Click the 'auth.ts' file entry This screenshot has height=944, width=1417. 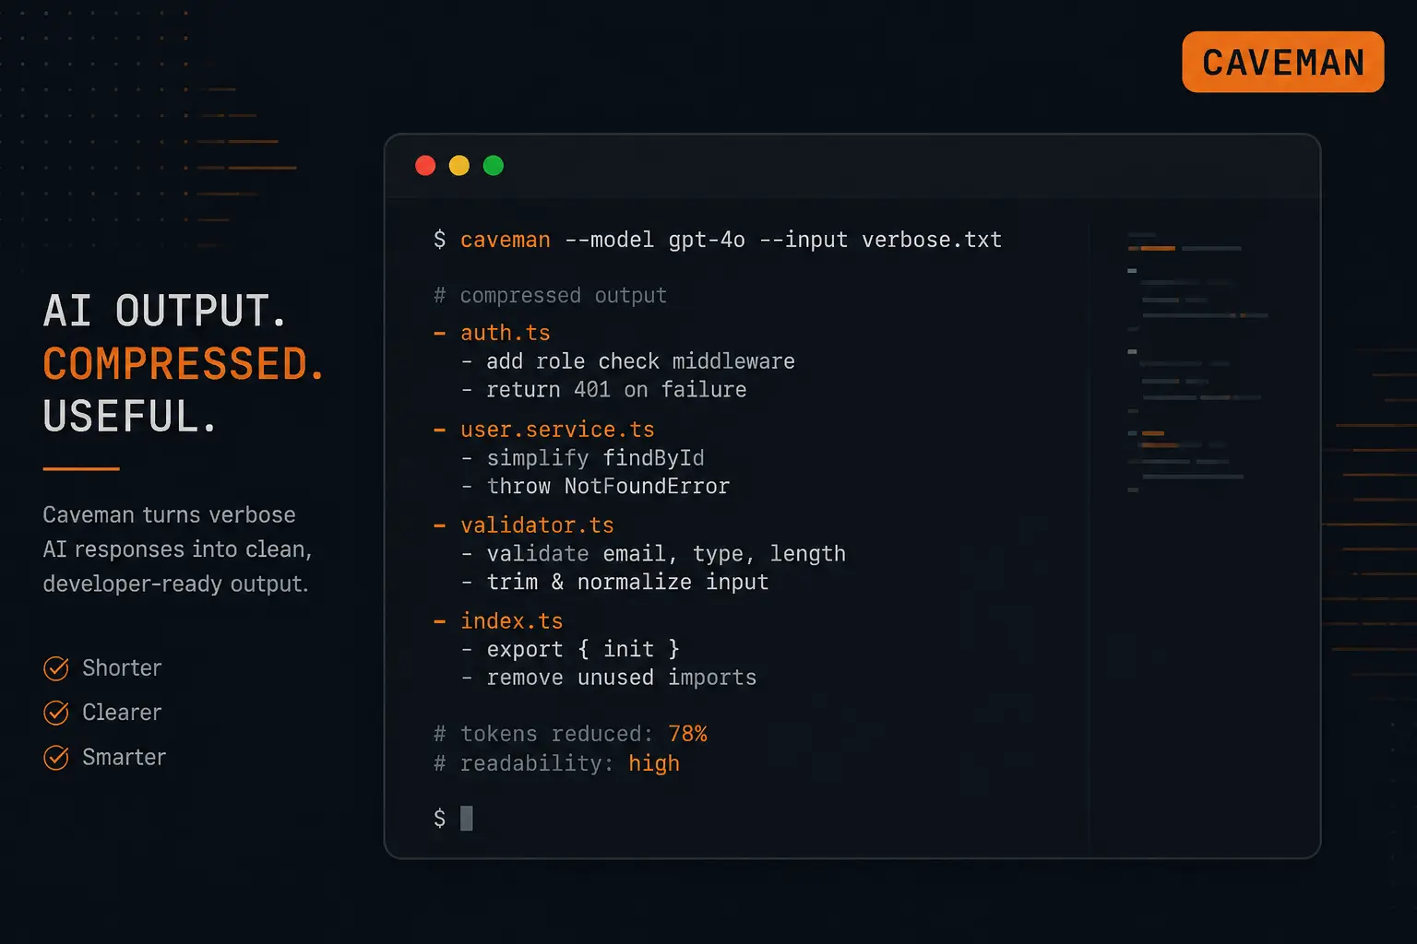506,332
